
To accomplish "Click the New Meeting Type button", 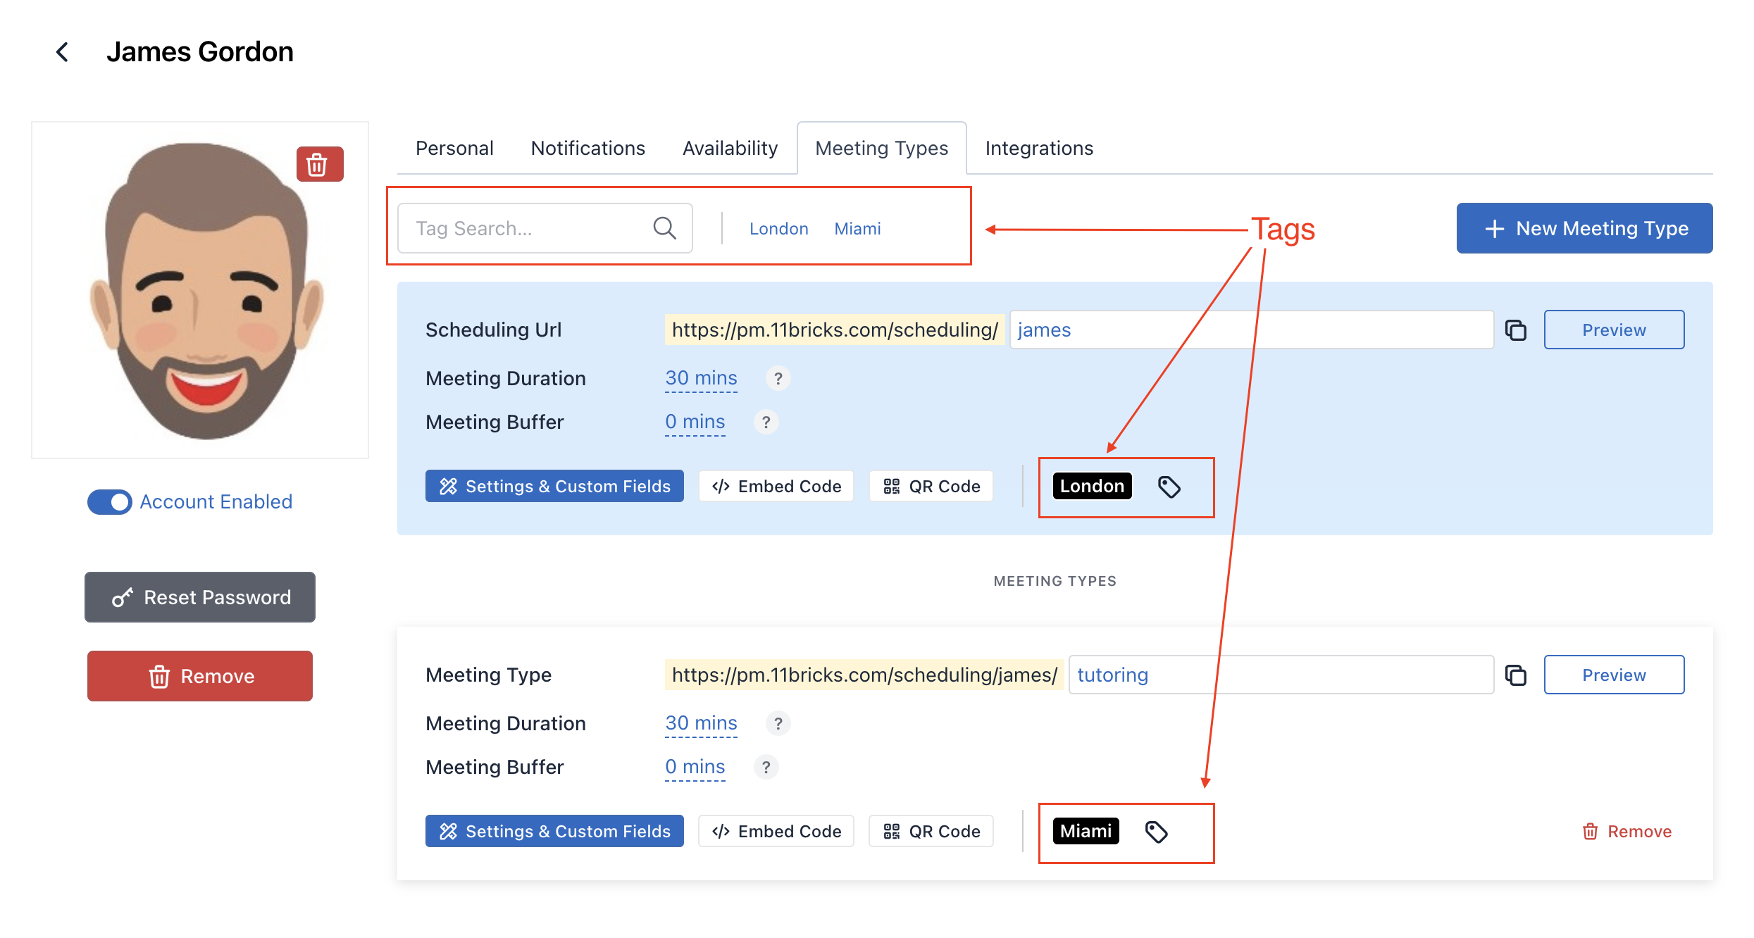I will 1584,228.
